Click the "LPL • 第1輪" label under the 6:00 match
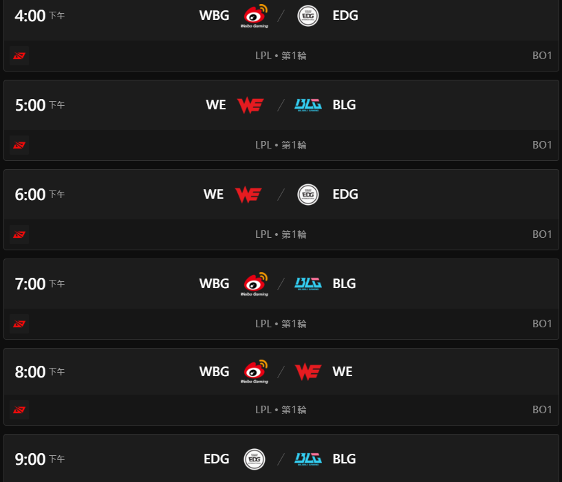Image resolution: width=562 pixels, height=482 pixels. tap(281, 234)
